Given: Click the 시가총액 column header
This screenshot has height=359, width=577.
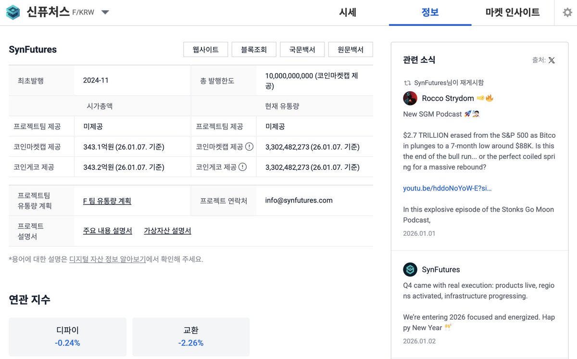Looking at the screenshot, I should click(100, 106).
